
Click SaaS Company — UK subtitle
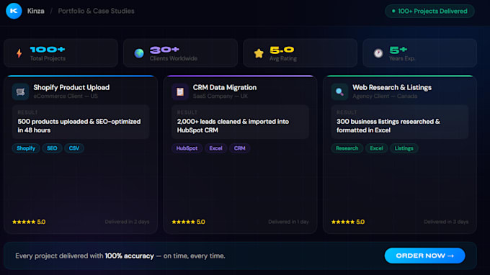tap(220, 96)
